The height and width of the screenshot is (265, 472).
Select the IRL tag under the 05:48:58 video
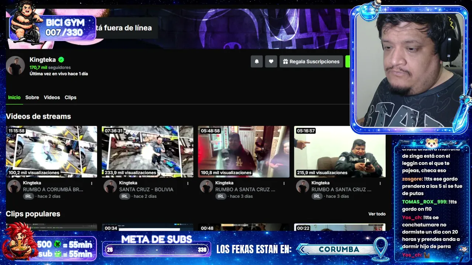(x=221, y=196)
